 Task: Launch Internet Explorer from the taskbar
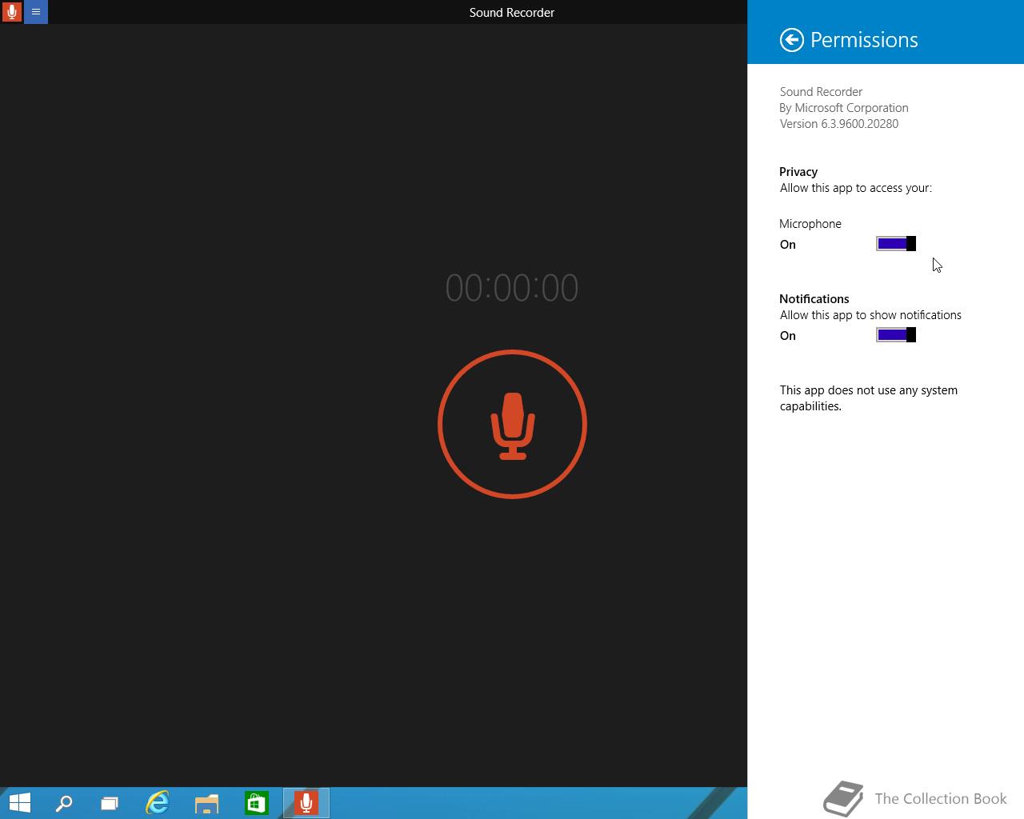tap(158, 803)
